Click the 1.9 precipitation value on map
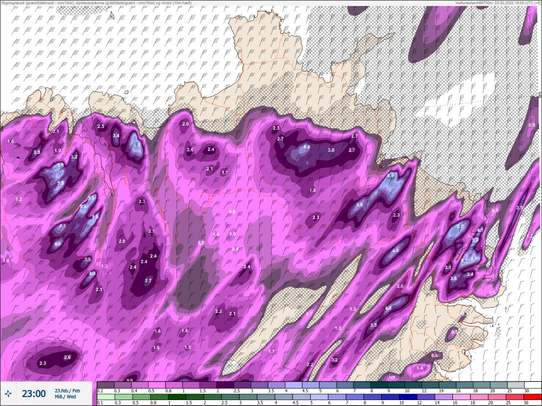The width and height of the screenshot is (542, 406). pos(58,150)
